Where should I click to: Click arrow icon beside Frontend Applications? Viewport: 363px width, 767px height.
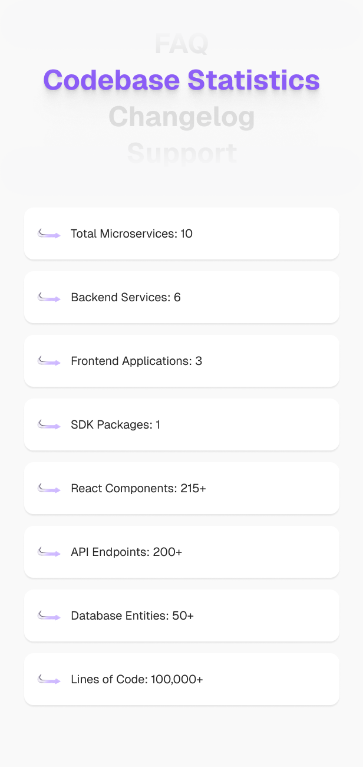[x=49, y=361]
